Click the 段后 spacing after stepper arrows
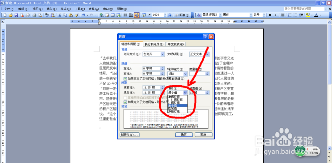This screenshot has width=332, height=163. [x=163, y=92]
